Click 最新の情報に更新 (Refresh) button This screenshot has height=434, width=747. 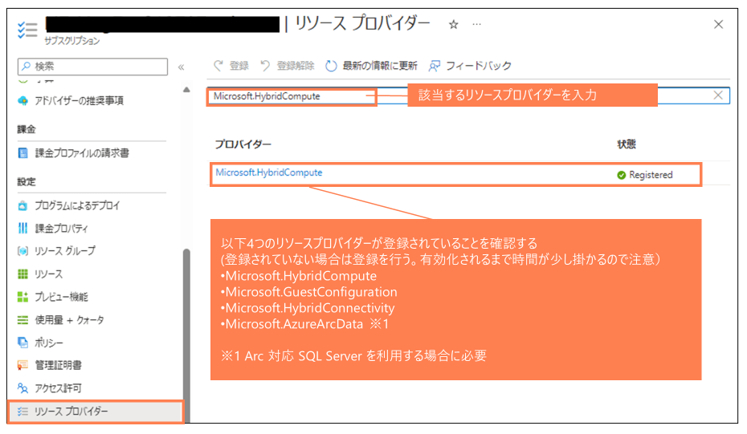pos(371,66)
